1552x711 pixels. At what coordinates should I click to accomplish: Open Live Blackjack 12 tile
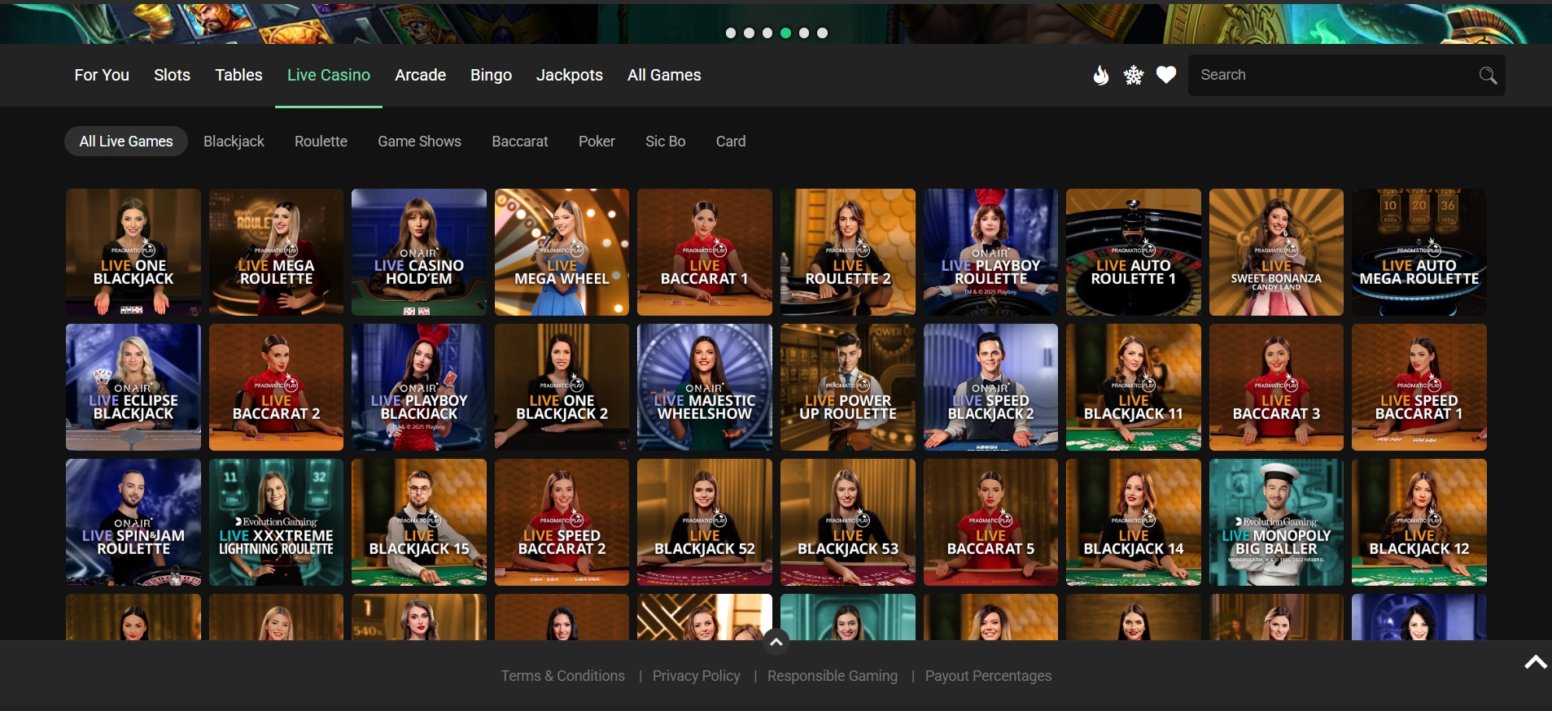pos(1419,522)
